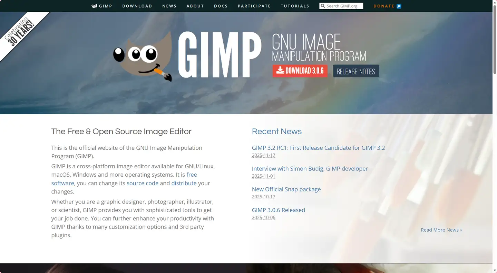Select Participate in the top navigation
This screenshot has height=273, width=497.
[254, 6]
